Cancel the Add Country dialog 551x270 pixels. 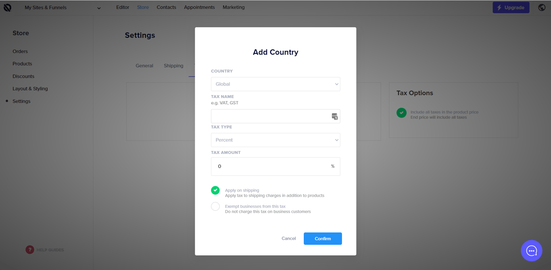click(288, 239)
